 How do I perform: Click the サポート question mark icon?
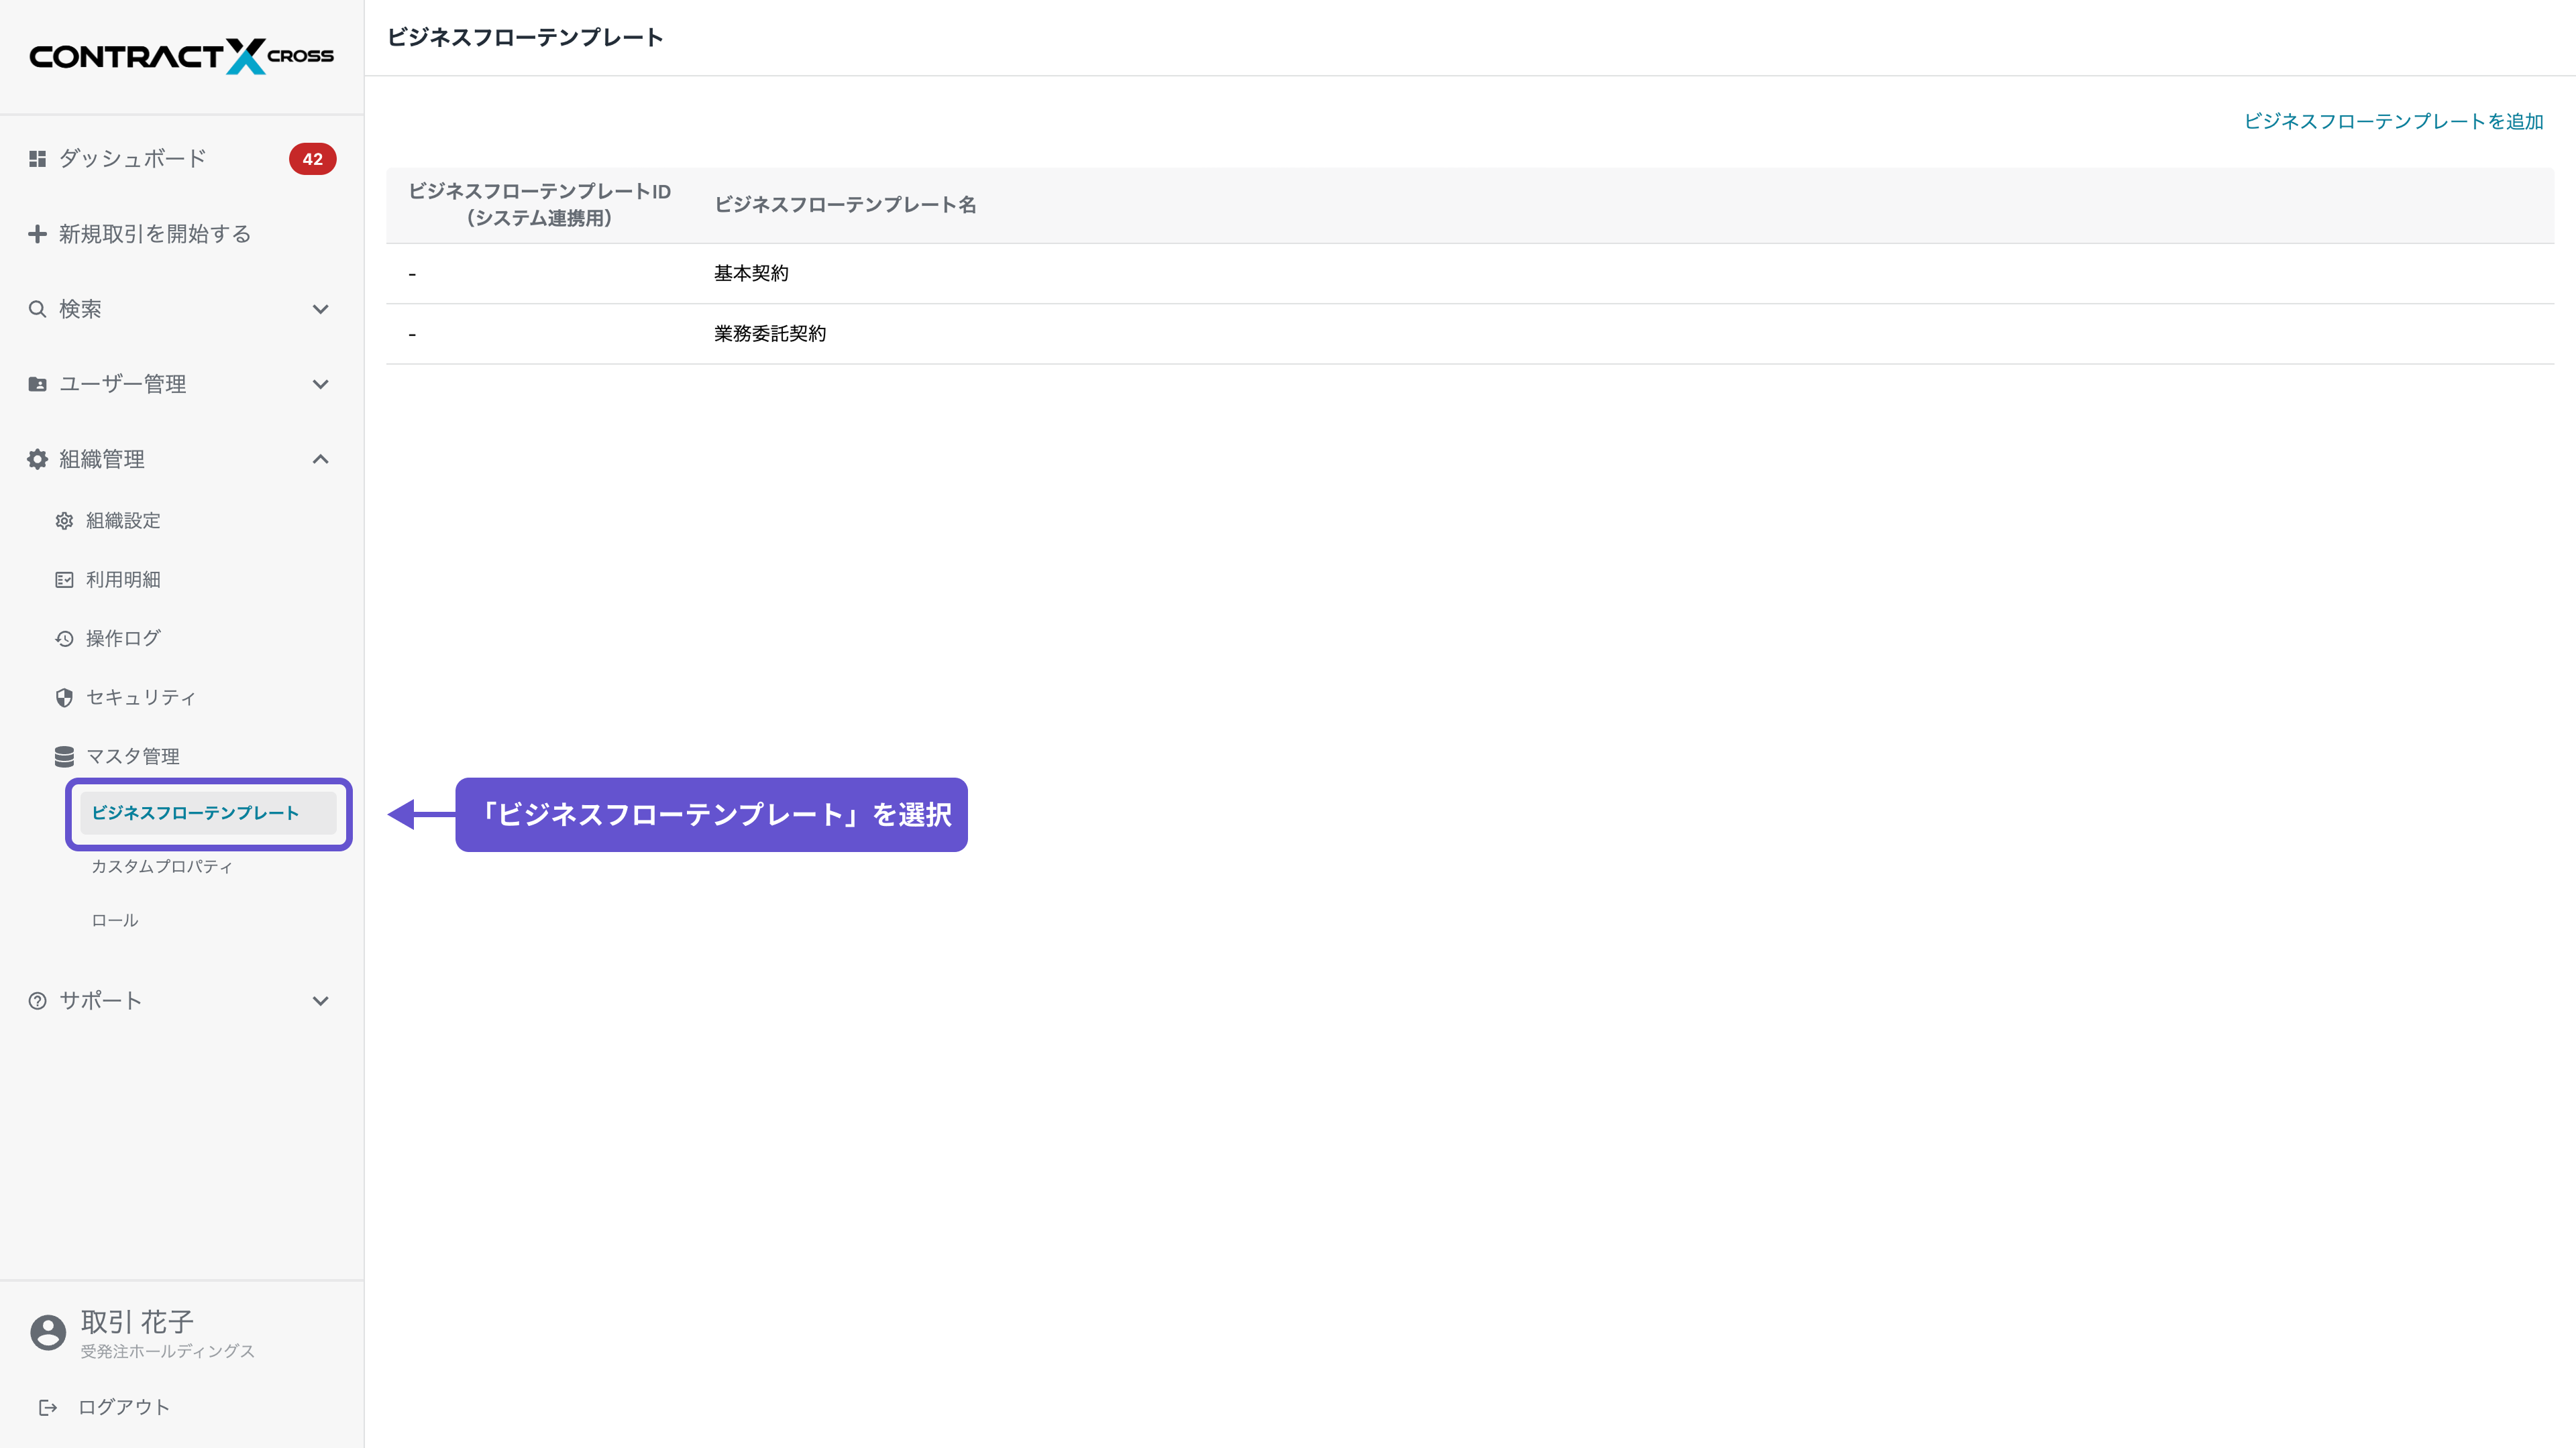point(37,1000)
